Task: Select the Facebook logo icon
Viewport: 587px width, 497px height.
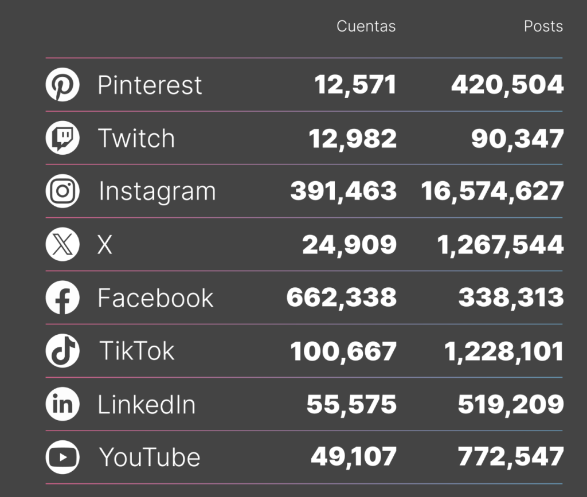Action: pos(62,298)
